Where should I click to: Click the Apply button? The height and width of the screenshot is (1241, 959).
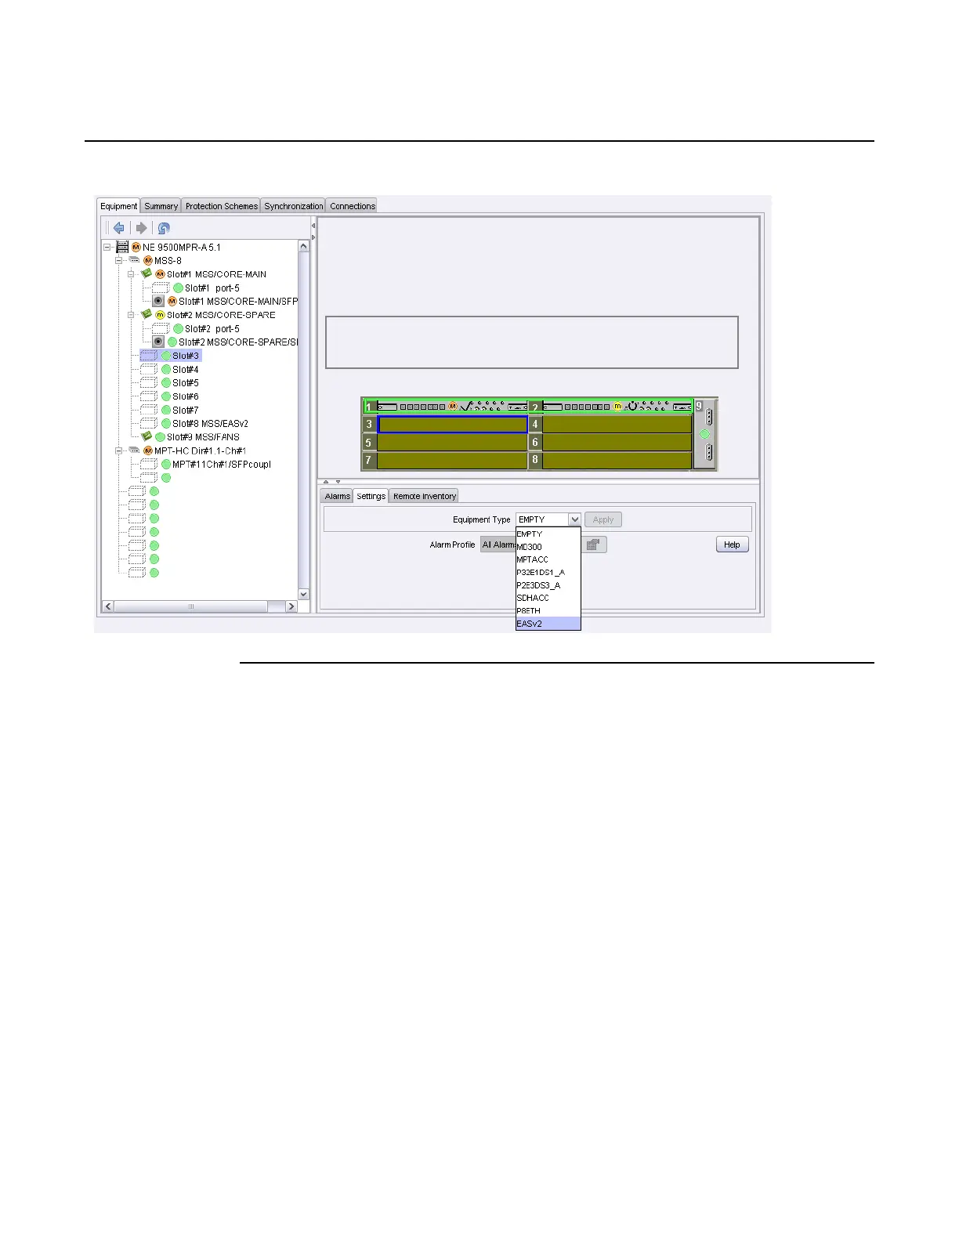point(603,519)
